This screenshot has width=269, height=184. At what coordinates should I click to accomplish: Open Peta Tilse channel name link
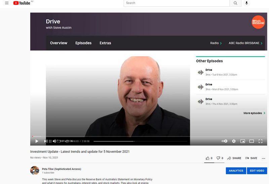coord(62,169)
